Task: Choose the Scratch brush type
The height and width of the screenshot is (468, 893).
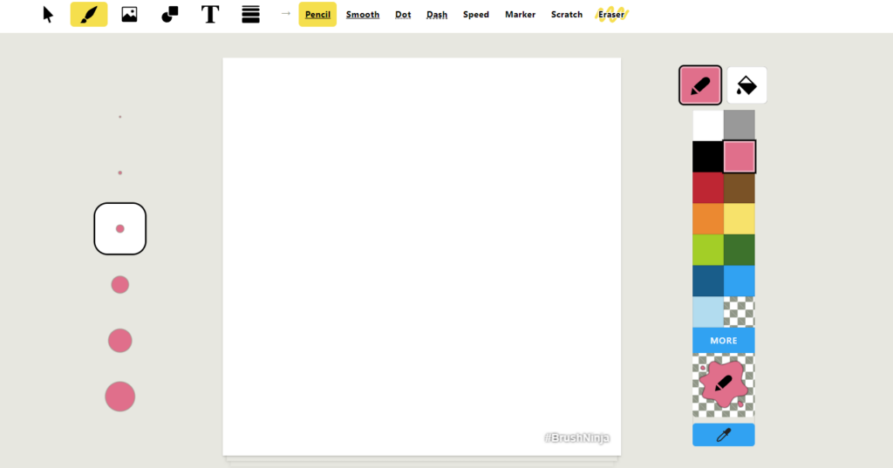Action: [567, 14]
